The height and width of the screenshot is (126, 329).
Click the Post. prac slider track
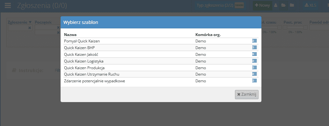click(x=295, y=27)
